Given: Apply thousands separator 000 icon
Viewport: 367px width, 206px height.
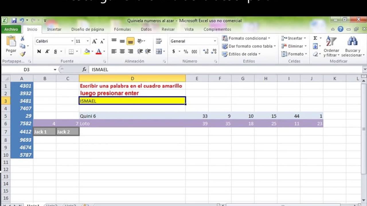Looking at the screenshot, I should [x=194, y=51].
